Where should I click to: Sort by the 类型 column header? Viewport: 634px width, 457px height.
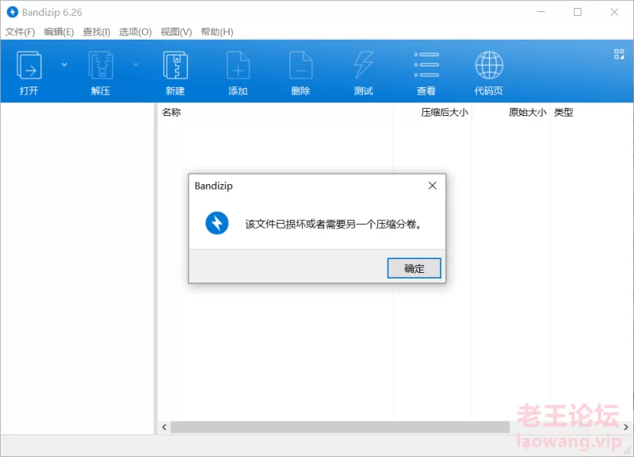[x=563, y=112]
